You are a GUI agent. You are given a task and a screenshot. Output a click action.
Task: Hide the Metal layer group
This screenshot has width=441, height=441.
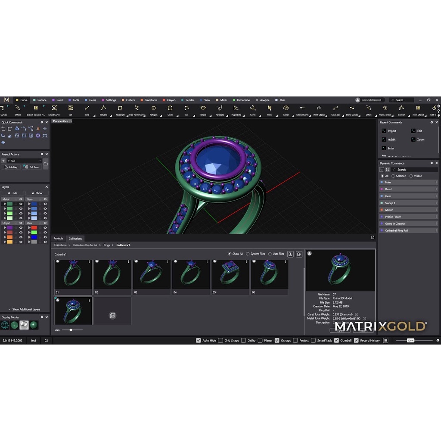click(21, 199)
